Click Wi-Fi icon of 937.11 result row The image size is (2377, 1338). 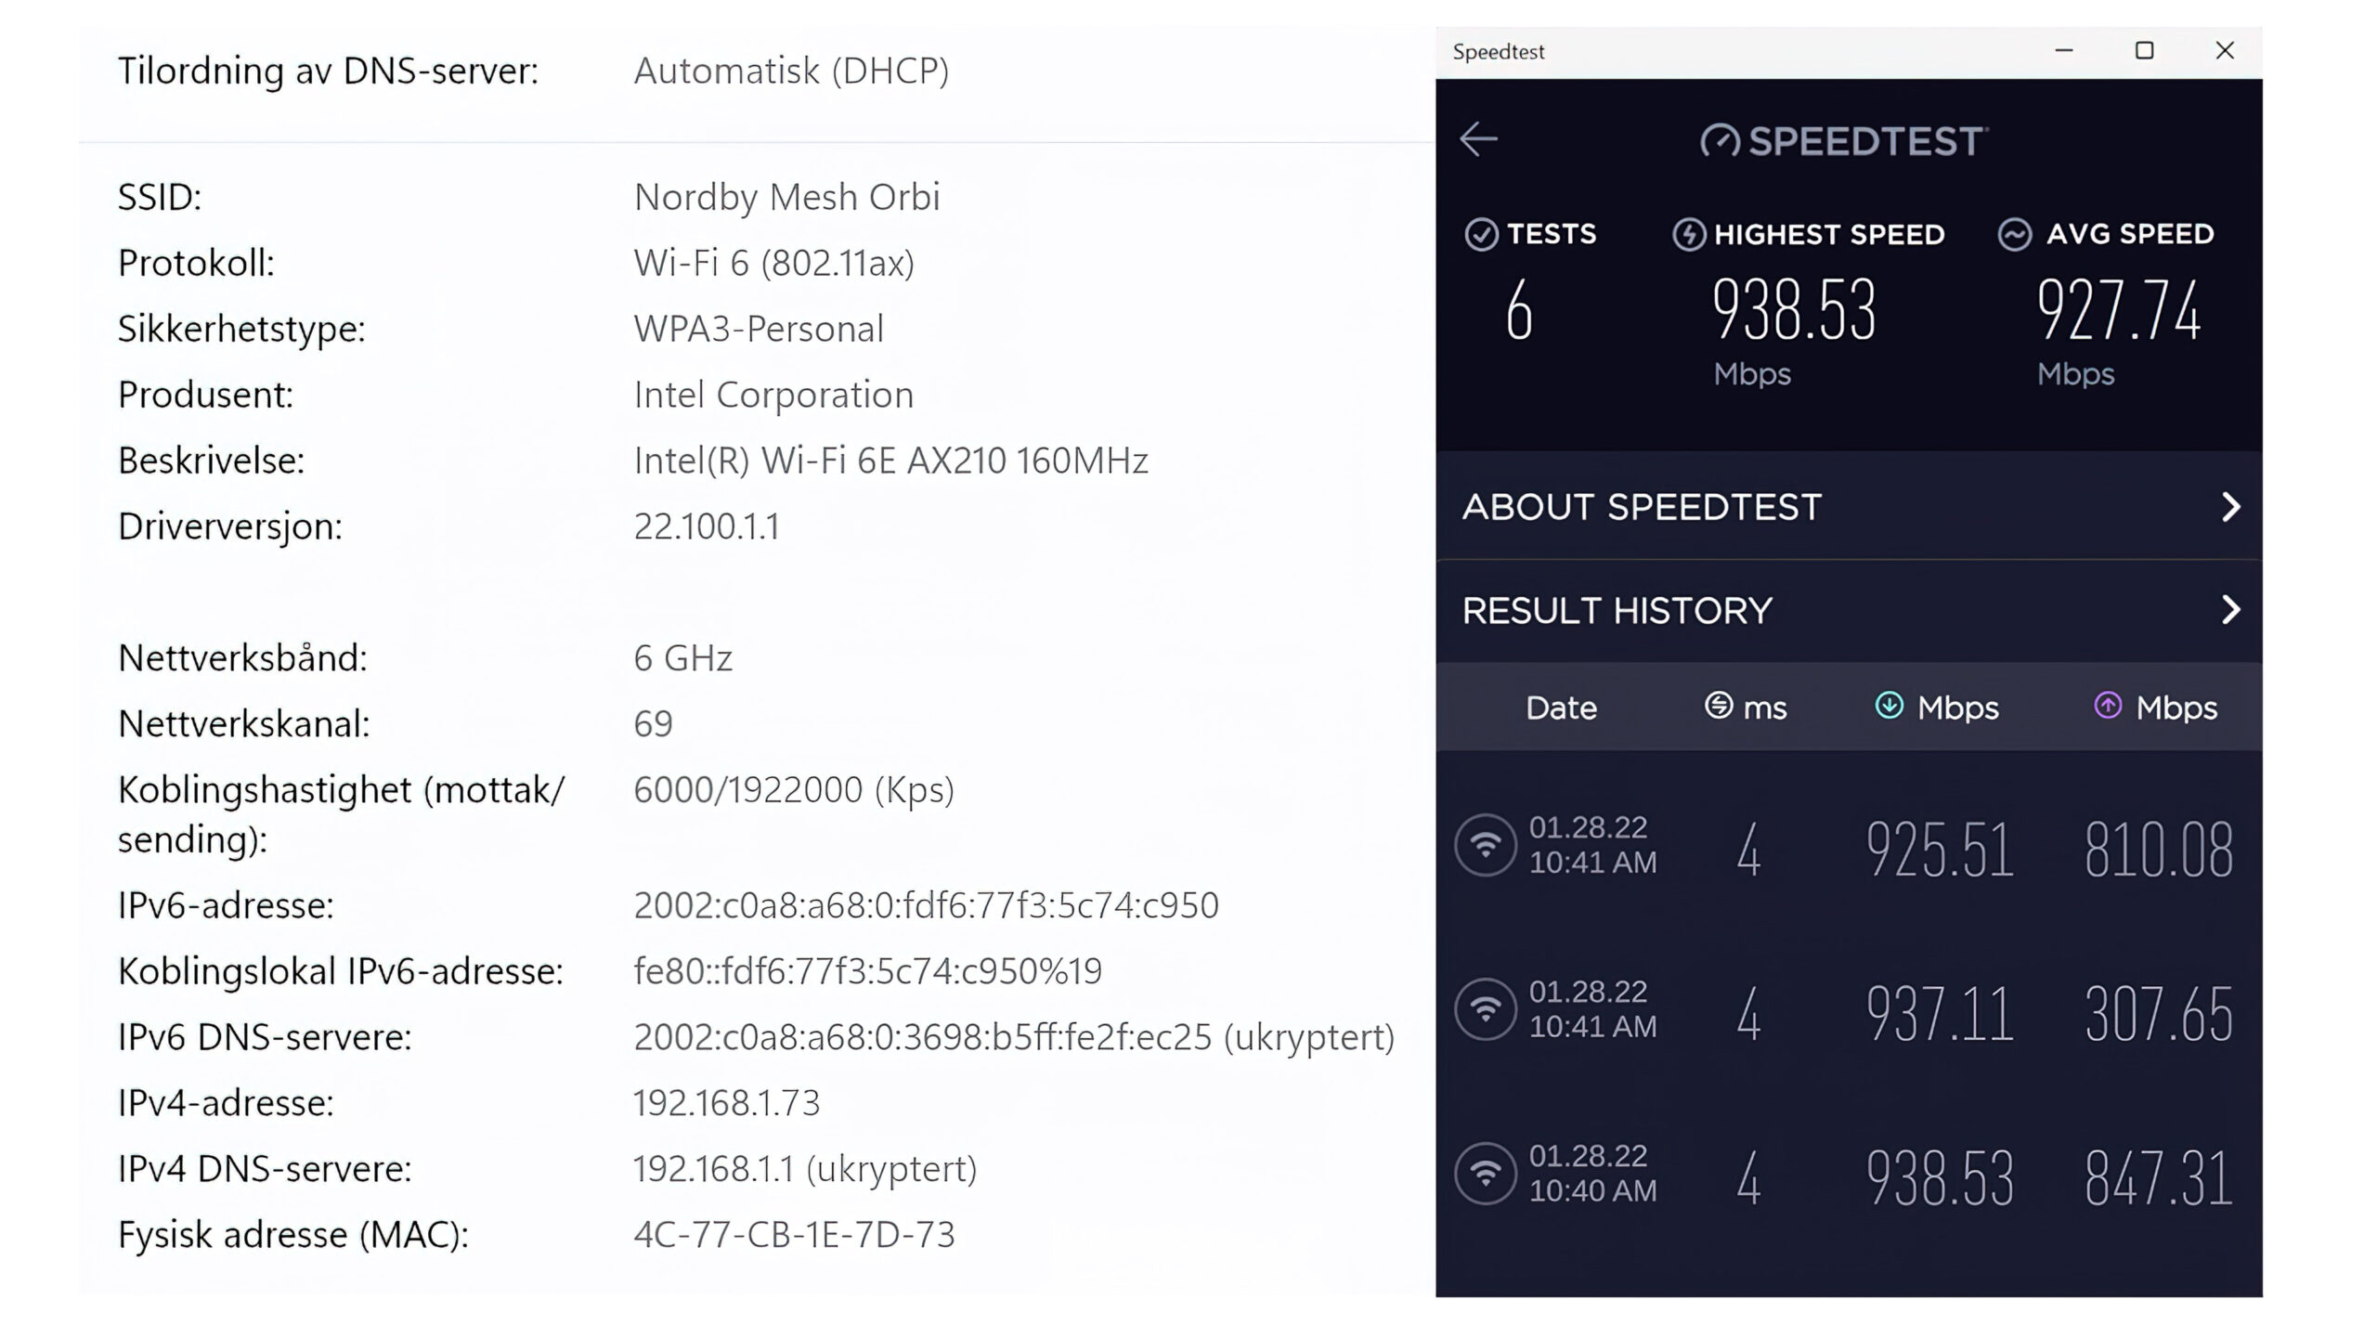click(x=1486, y=1009)
